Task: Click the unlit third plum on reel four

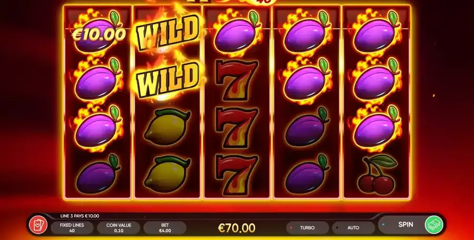Action: pyautogui.click(x=308, y=127)
